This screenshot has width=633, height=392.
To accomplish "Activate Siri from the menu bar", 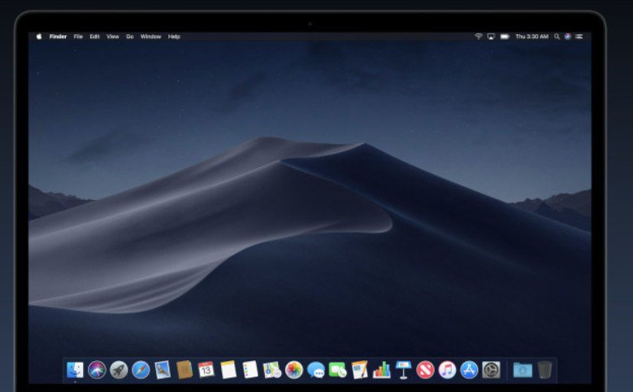I will pyautogui.click(x=568, y=37).
